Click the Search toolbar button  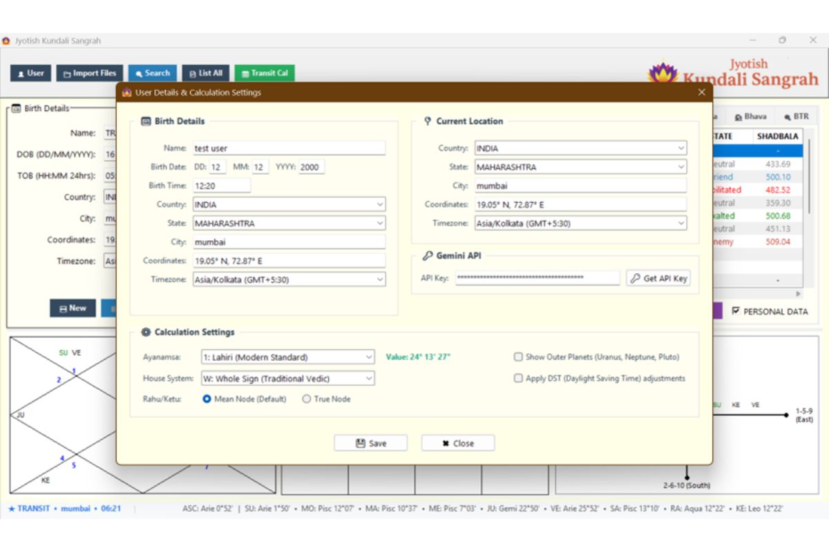(x=153, y=73)
